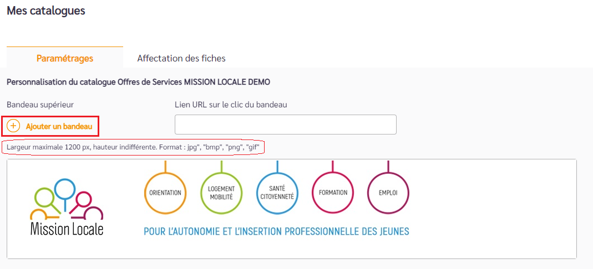The image size is (593, 269).
Task: Select the green LOGEMENT MOBILITÉ circle icon
Action: click(x=221, y=193)
